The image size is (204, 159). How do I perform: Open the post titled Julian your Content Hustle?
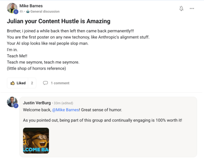coord(58,21)
